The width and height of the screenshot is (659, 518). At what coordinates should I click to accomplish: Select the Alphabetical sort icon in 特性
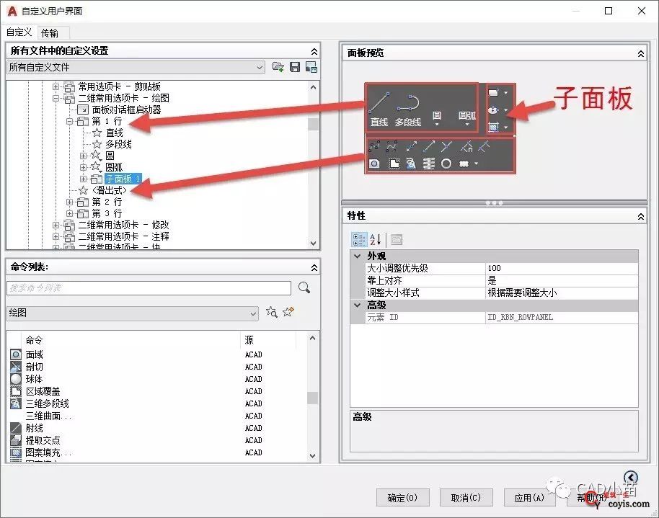(376, 239)
